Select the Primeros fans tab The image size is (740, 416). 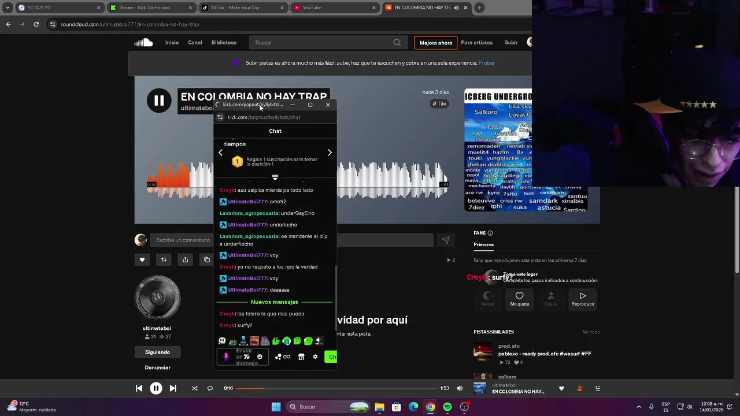coord(484,244)
